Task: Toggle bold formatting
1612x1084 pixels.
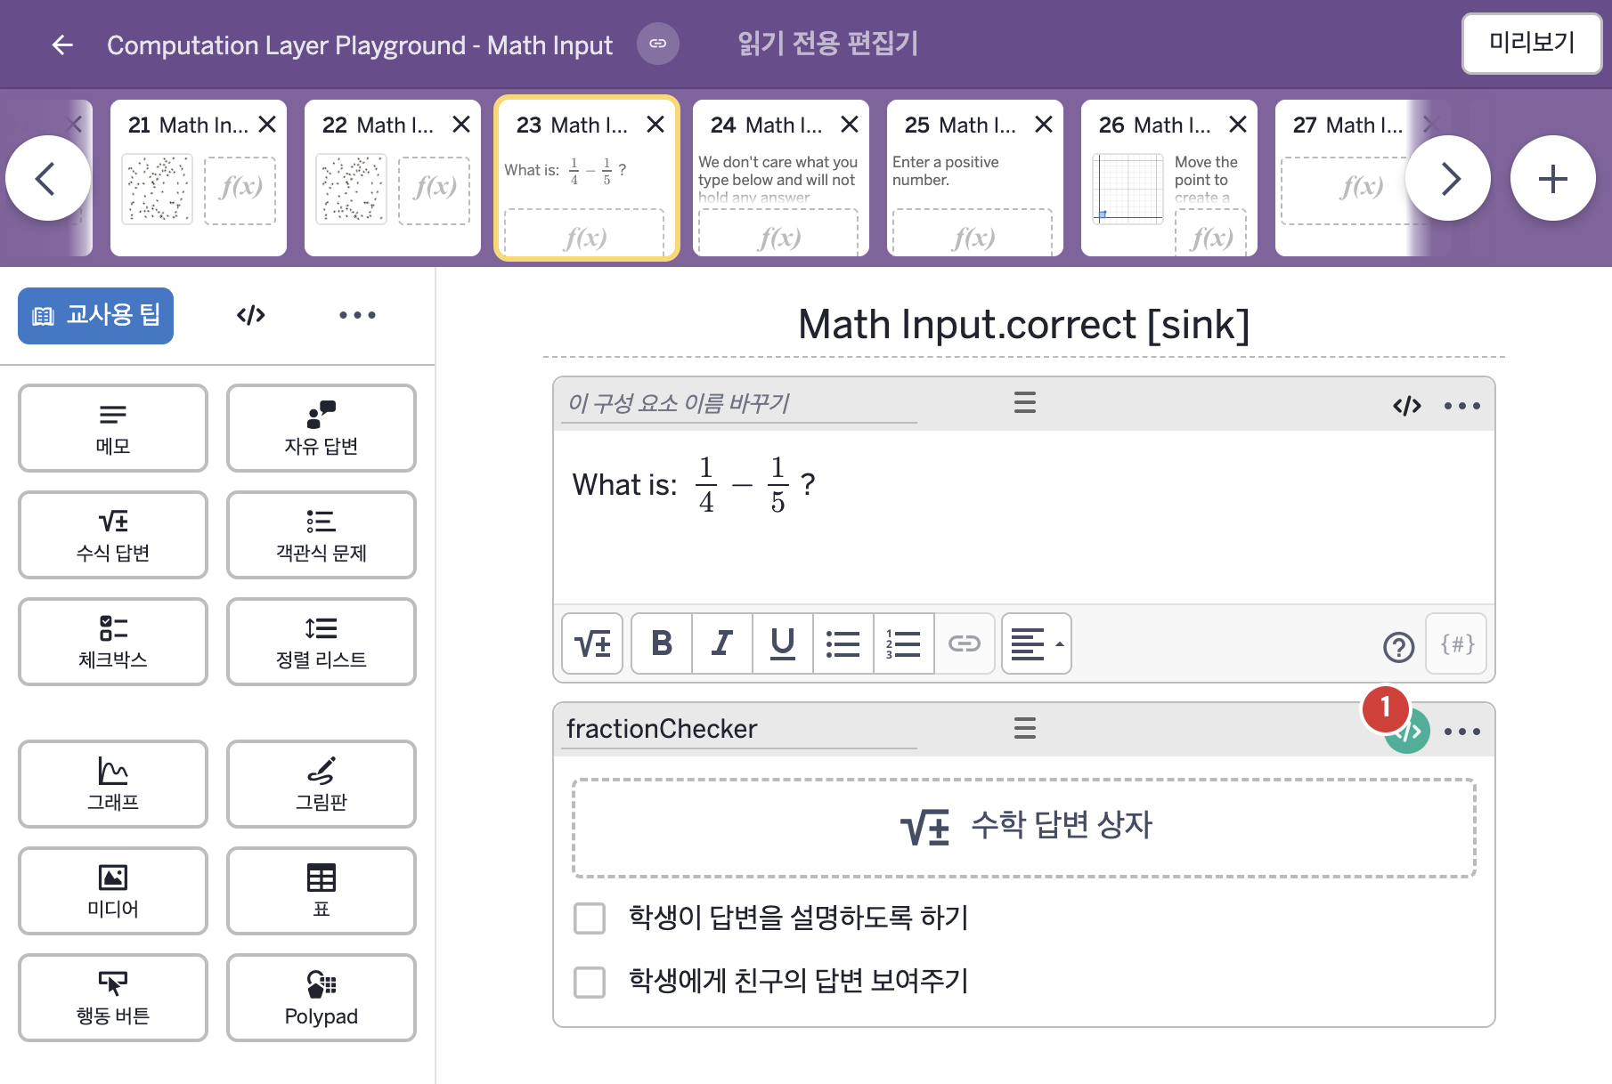Action: point(662,643)
